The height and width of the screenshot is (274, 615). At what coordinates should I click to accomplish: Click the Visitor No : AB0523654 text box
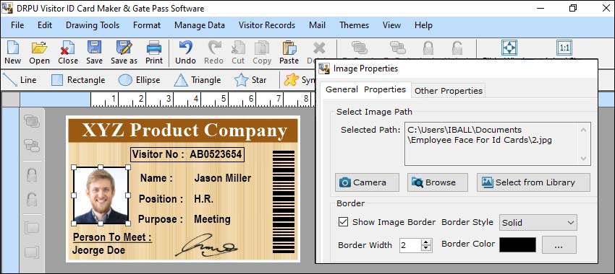[187, 154]
